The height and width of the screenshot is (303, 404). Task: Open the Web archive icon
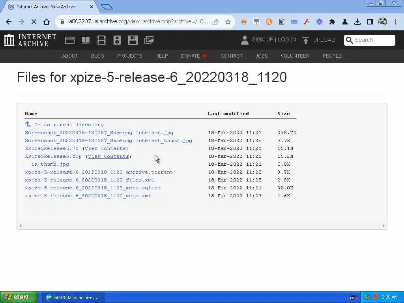69,40
